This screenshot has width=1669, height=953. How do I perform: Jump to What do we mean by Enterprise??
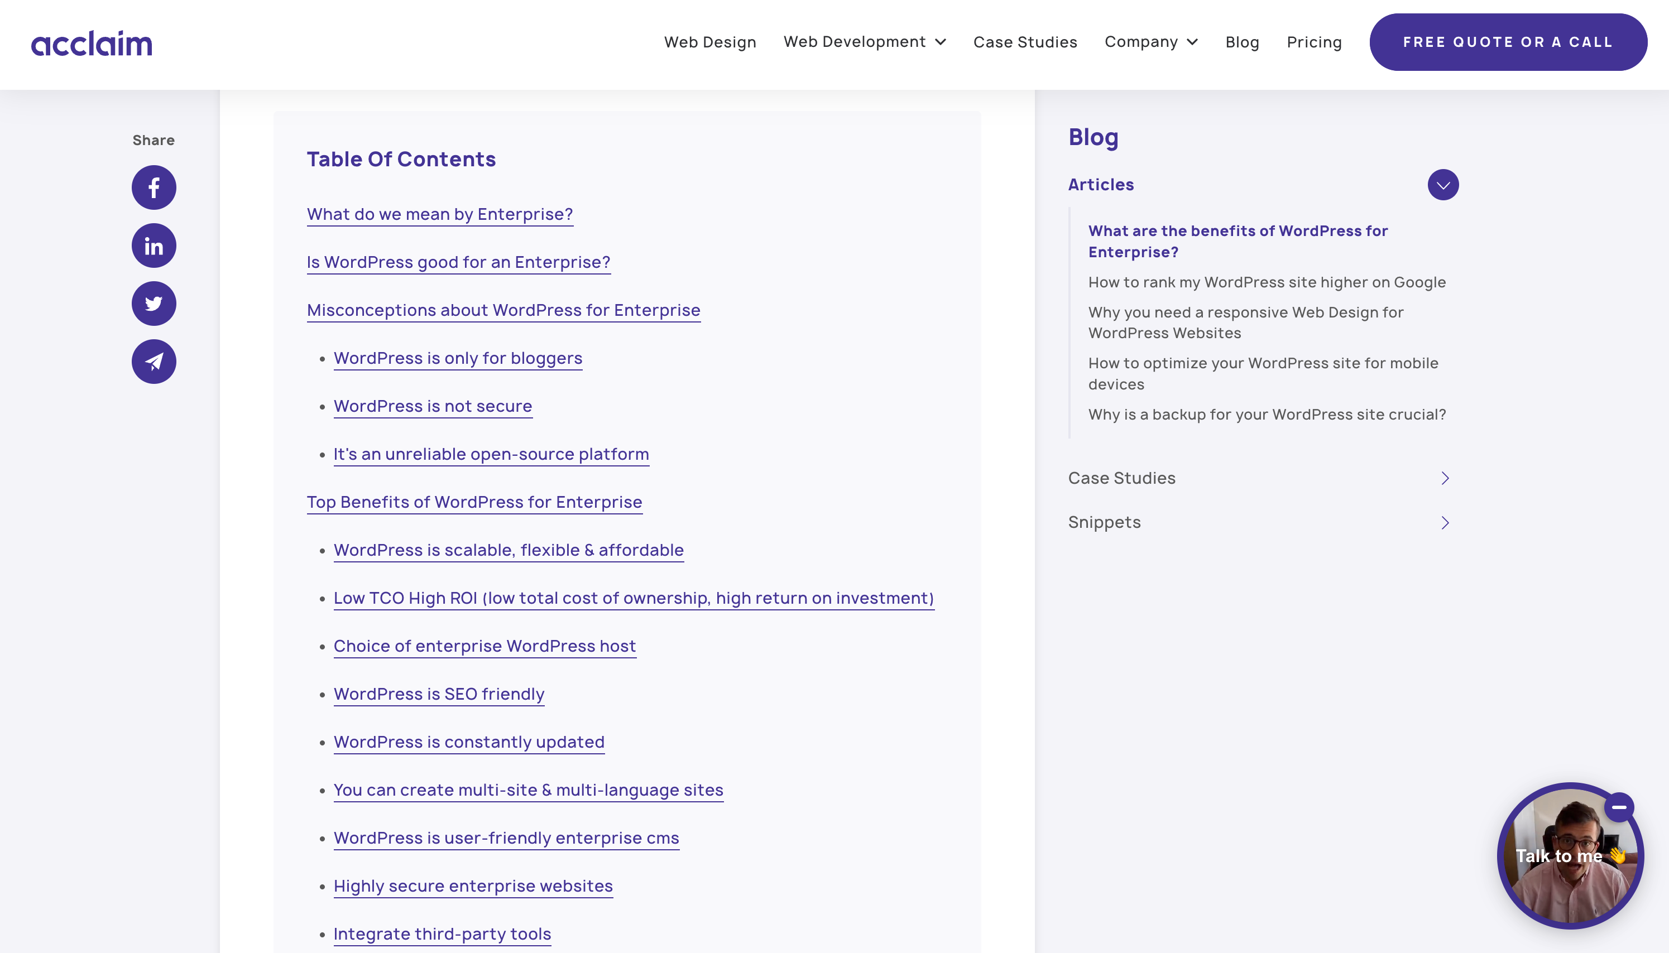pyautogui.click(x=440, y=215)
